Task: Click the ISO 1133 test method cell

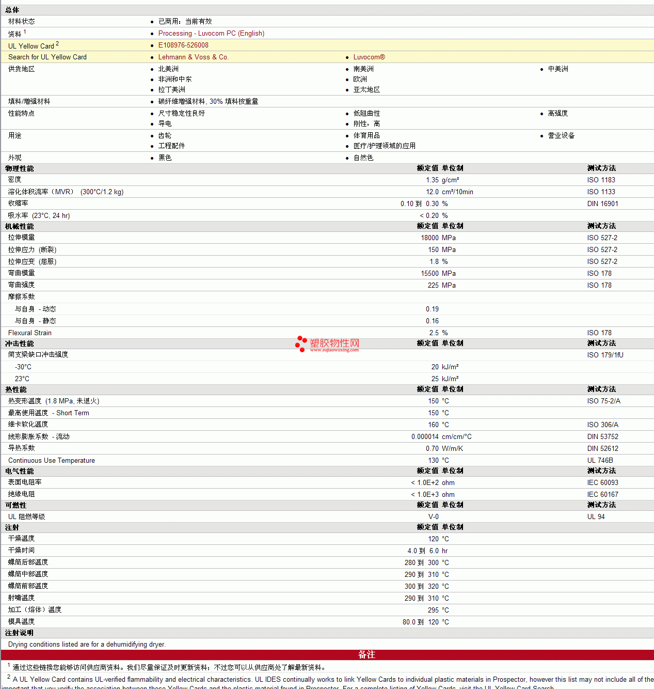Action: pos(601,192)
